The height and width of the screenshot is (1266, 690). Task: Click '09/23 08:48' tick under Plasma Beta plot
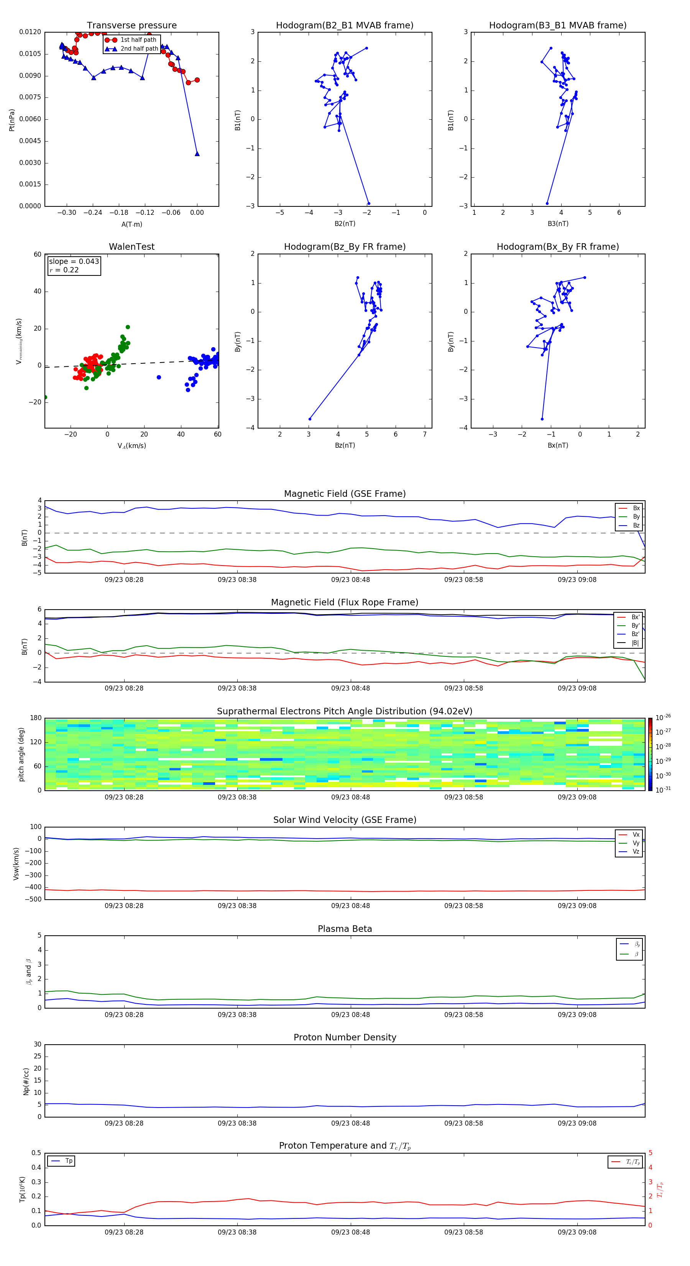[x=350, y=1015]
